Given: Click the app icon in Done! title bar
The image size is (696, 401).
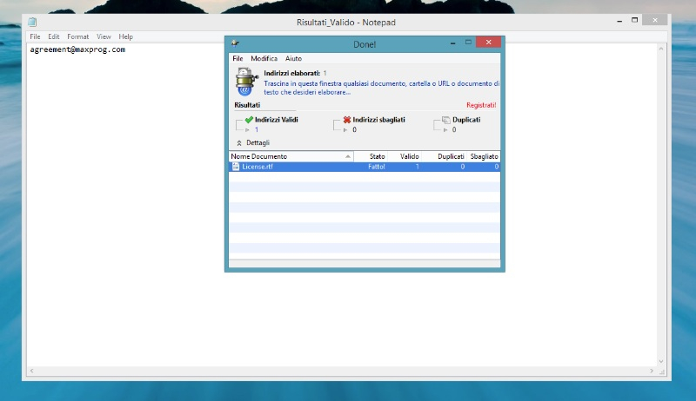Looking at the screenshot, I should pyautogui.click(x=235, y=43).
